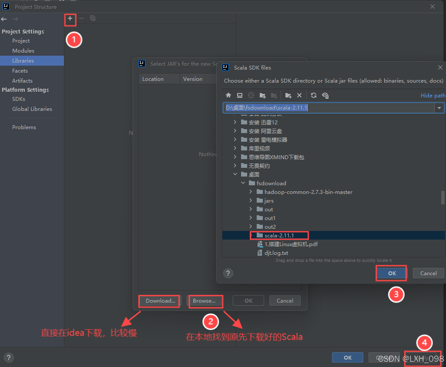Click the Browse... button
446x367 pixels.
(204, 301)
